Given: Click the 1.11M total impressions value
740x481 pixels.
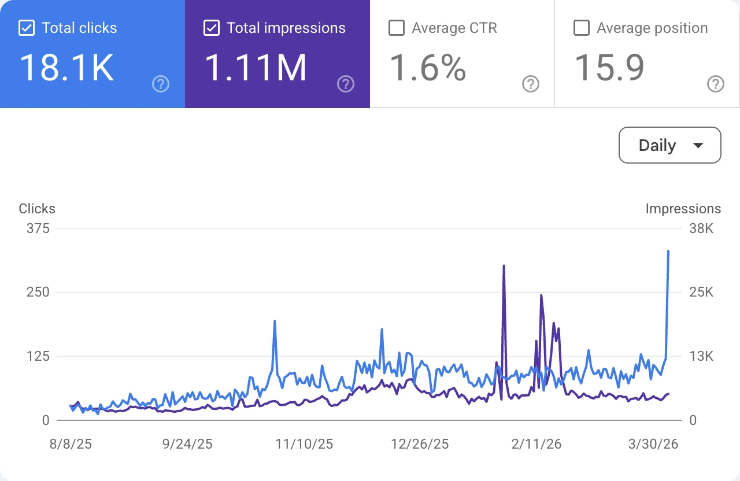Looking at the screenshot, I should [256, 68].
